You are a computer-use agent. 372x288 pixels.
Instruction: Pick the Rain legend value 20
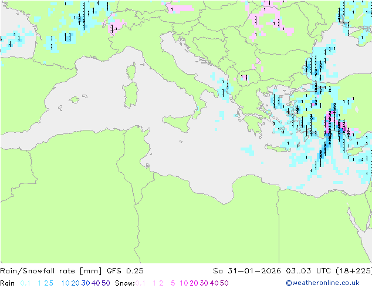tap(76, 283)
